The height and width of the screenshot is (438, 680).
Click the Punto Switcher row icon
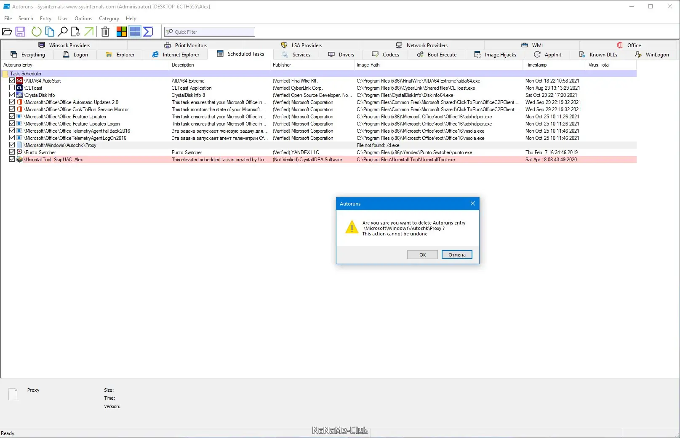pos(19,152)
